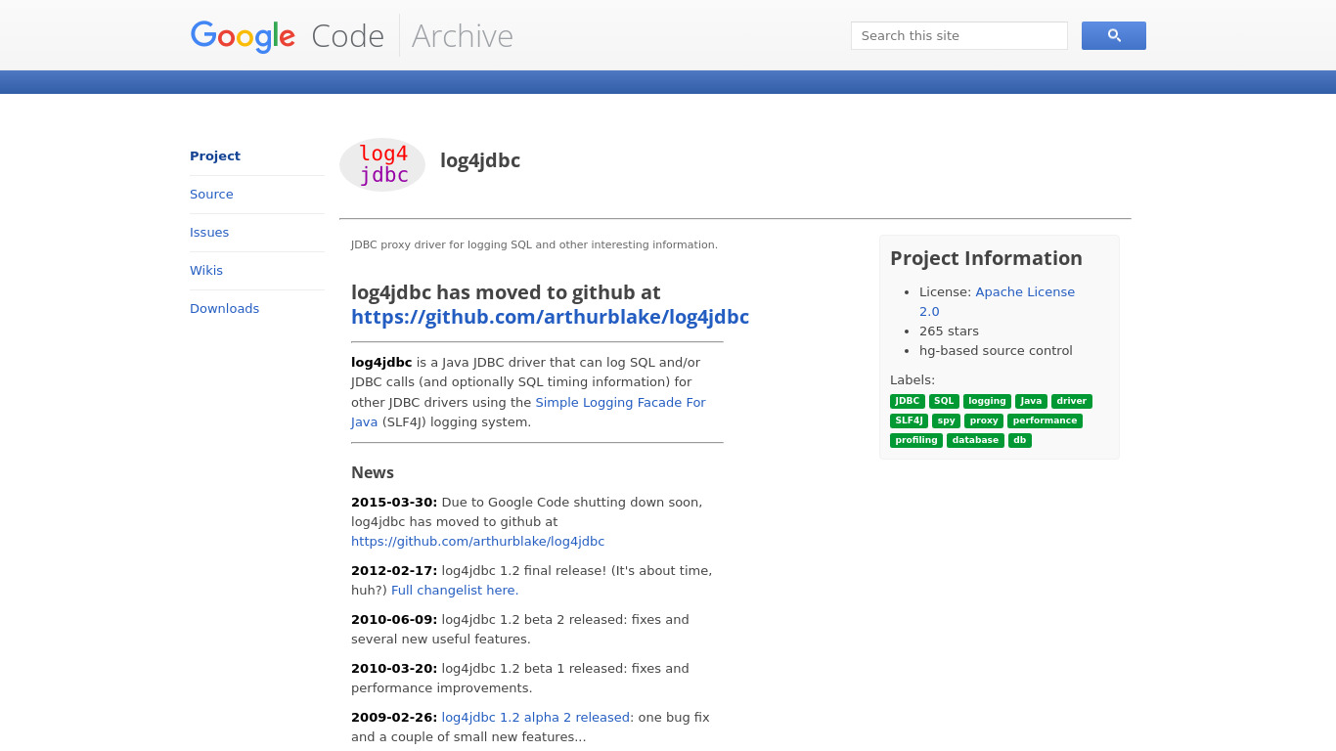Click the 2010-06-09 news date
The height and width of the screenshot is (751, 1336).
pos(394,620)
